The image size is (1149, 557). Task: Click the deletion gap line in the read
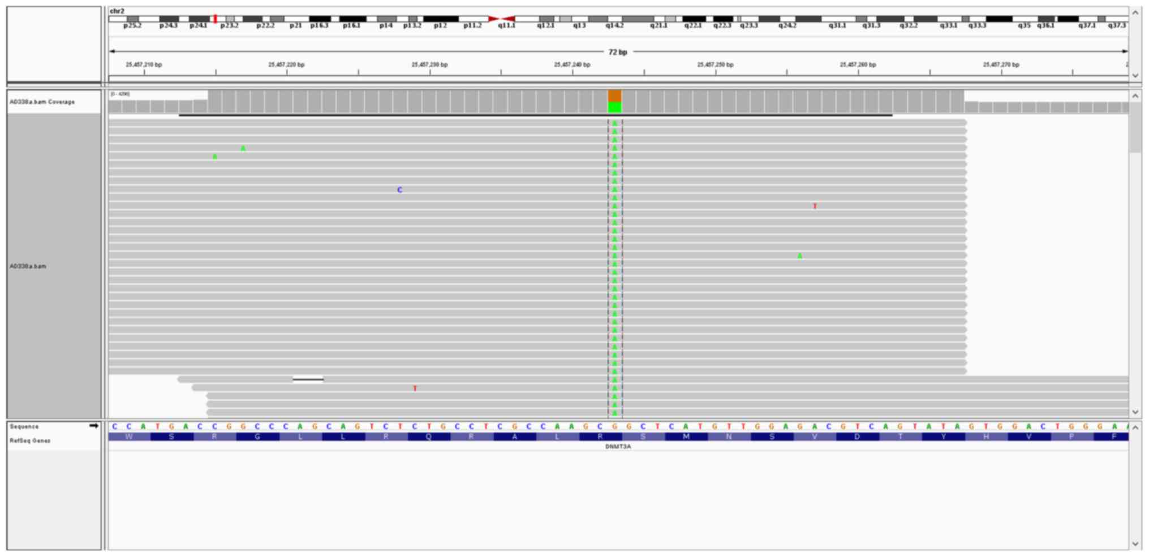tap(308, 379)
